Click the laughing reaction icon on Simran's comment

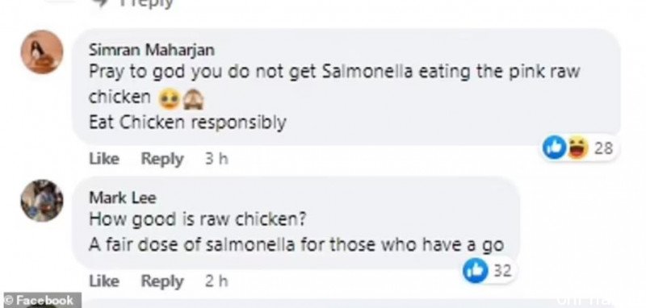[578, 148]
